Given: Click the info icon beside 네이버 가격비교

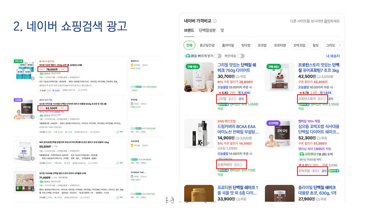Looking at the screenshot, I should click(215, 21).
